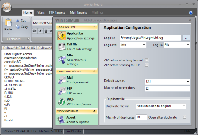Screen dimensions: 198x135
Task: Click the Miscelaneous settings label
Action: (76, 62)
